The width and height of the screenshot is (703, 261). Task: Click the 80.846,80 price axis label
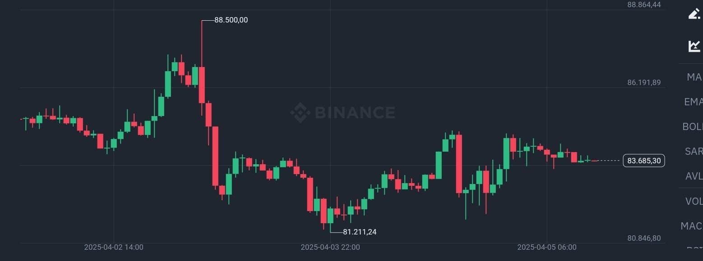[644, 238]
